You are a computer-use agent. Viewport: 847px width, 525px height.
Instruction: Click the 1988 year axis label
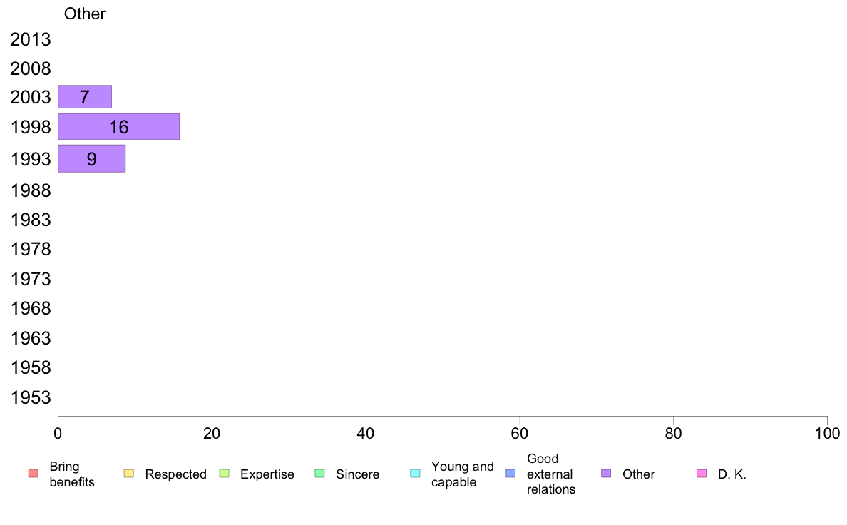[31, 190]
